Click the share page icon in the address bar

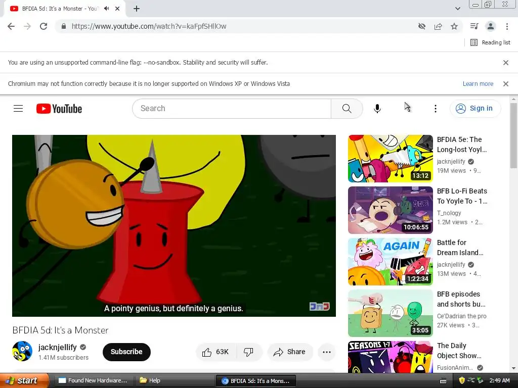coord(438,26)
